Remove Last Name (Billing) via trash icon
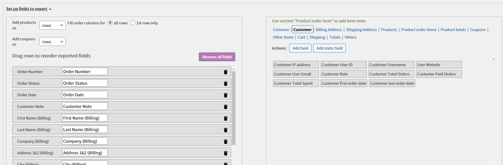Image resolution: width=503 pixels, height=165 pixels. tap(225, 130)
